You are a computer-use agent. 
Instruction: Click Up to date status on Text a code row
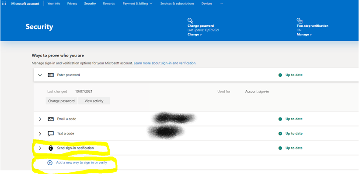coord(294,134)
